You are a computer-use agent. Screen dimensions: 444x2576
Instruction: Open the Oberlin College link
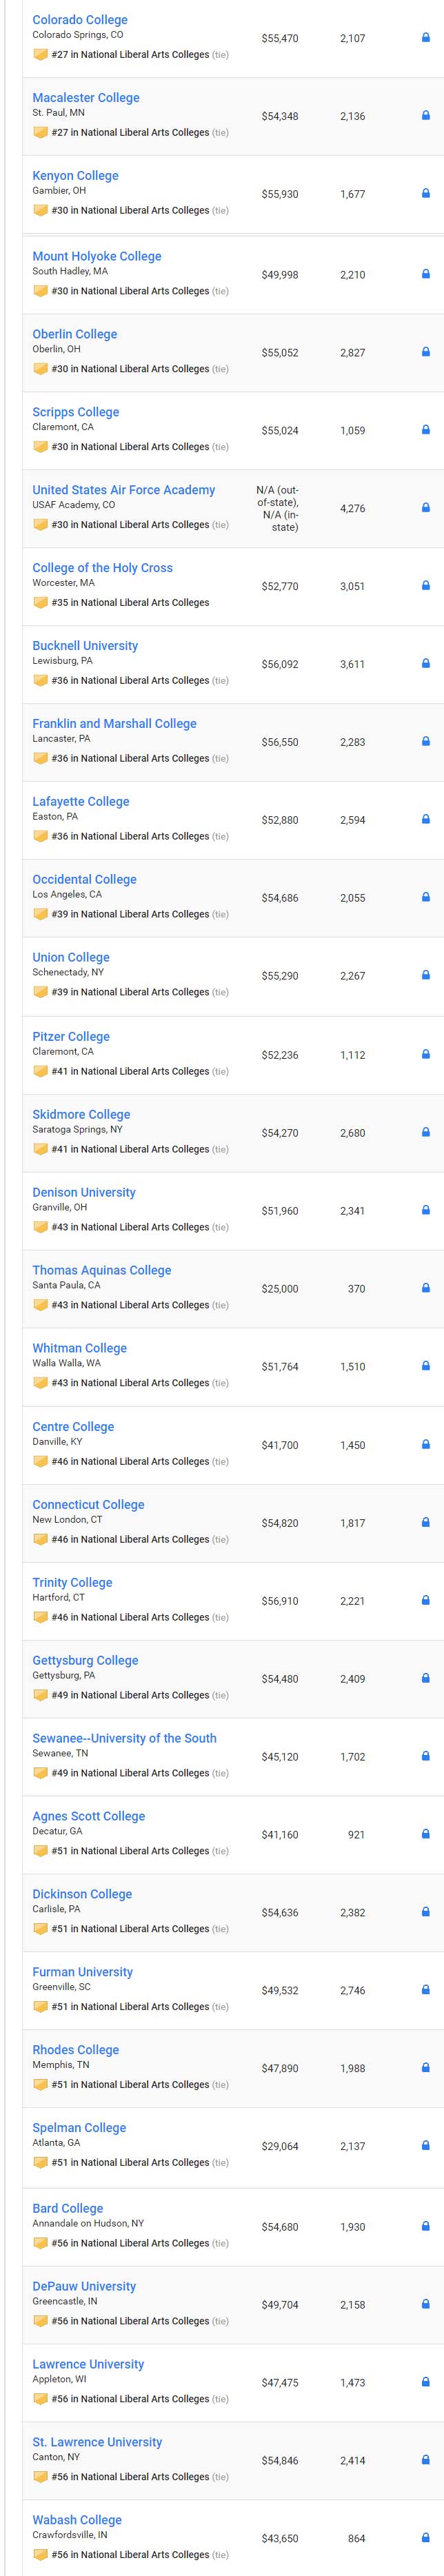pyautogui.click(x=75, y=334)
